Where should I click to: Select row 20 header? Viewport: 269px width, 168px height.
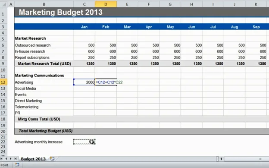click(3, 131)
